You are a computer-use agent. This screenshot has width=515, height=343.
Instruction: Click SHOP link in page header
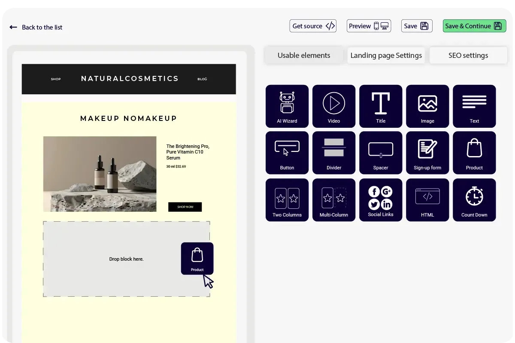tap(56, 79)
